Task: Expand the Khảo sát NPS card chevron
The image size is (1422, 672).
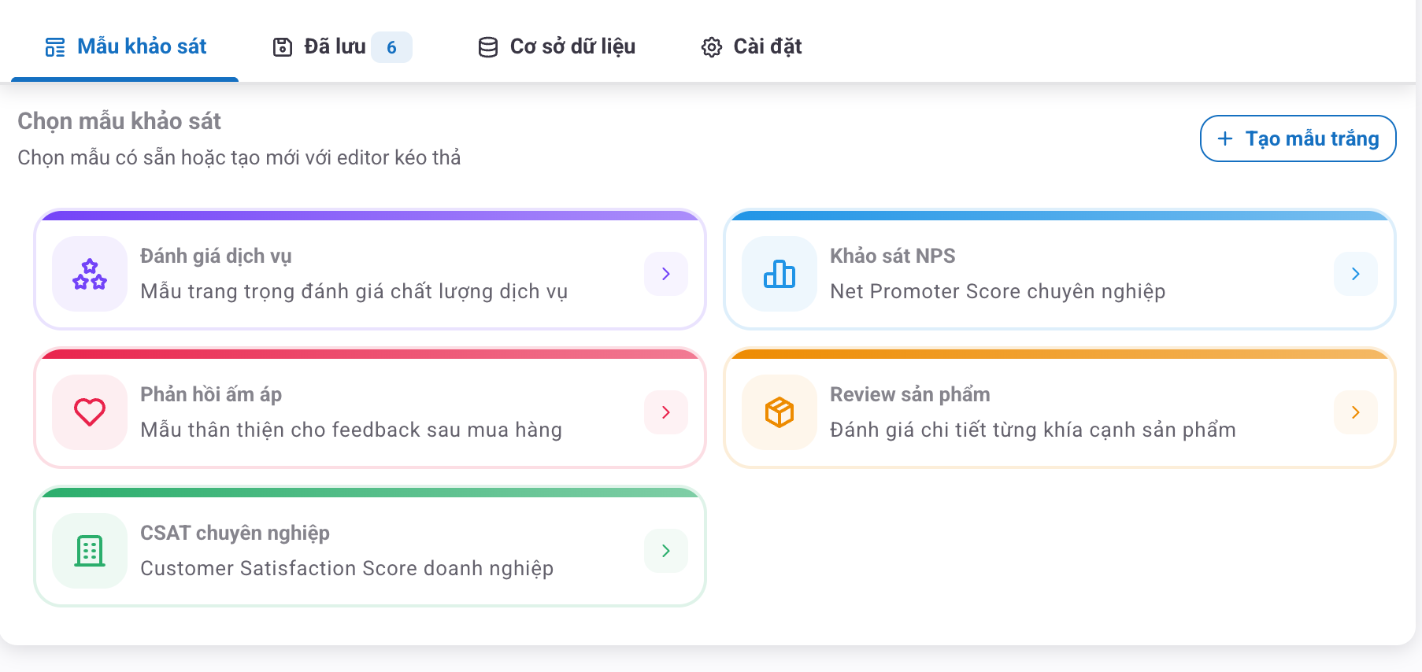Action: point(1355,274)
